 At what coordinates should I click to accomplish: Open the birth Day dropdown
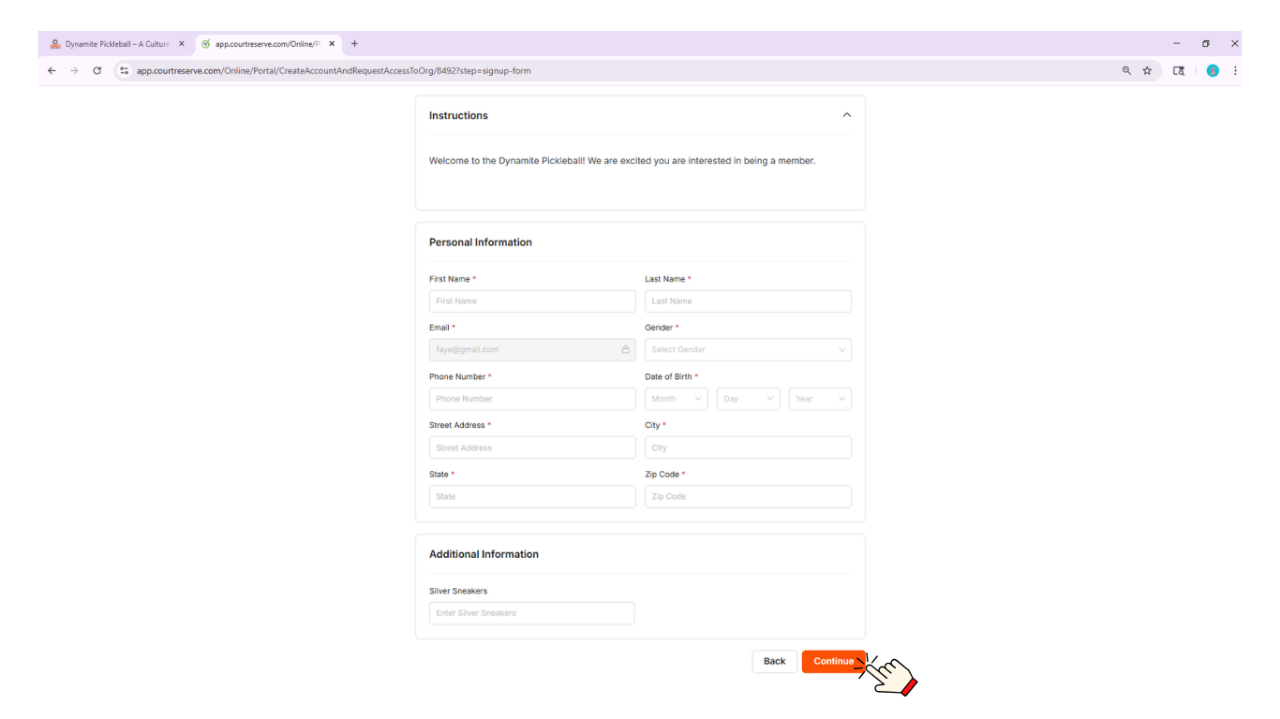click(748, 399)
